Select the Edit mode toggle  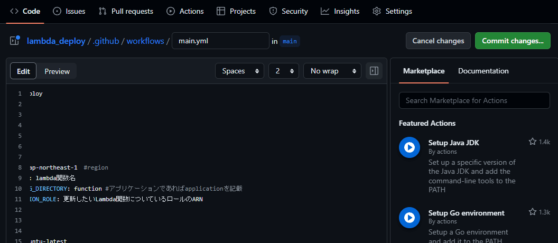click(23, 71)
